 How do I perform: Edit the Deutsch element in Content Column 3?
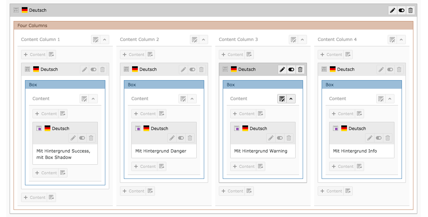(x=282, y=69)
